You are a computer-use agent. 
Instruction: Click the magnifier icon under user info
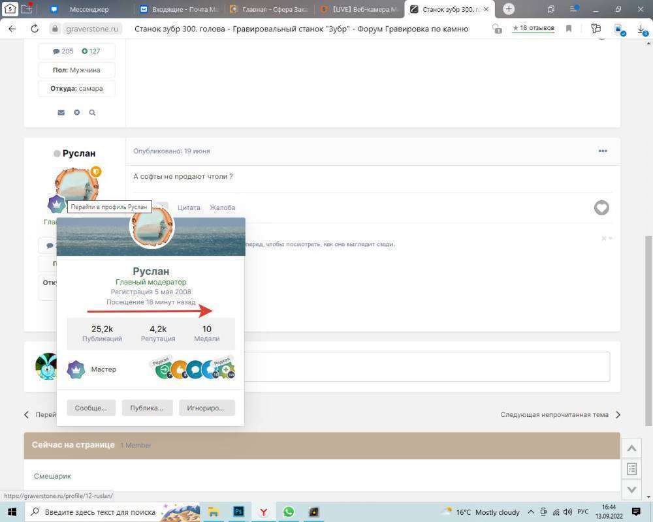pos(92,112)
